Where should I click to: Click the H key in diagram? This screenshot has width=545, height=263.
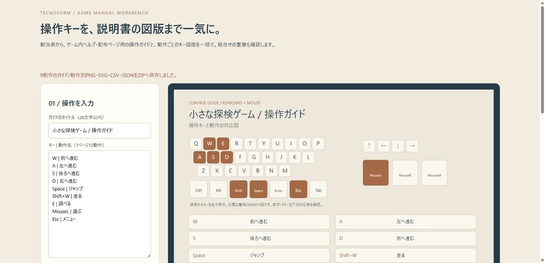click(x=267, y=157)
